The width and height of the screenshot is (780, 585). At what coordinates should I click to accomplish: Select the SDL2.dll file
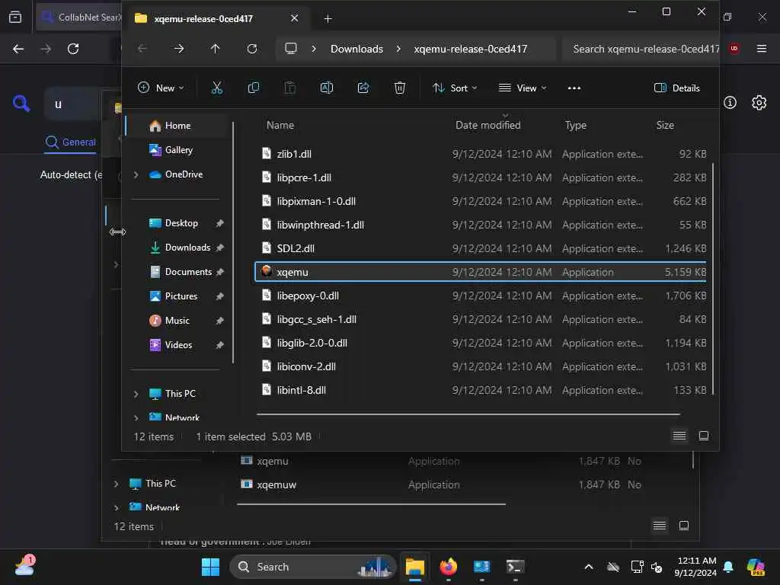coord(481,248)
